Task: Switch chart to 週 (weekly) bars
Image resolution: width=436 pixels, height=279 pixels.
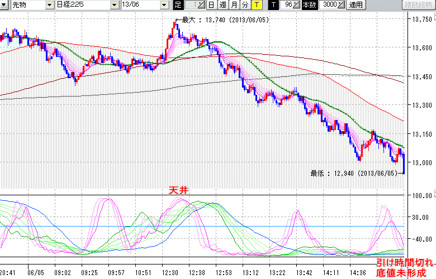Action: (x=222, y=5)
